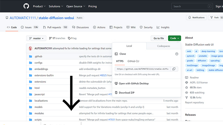Screen dimensions: 223x125
Task: Click the extensions-builtin folder icon
Action: point(30,75)
